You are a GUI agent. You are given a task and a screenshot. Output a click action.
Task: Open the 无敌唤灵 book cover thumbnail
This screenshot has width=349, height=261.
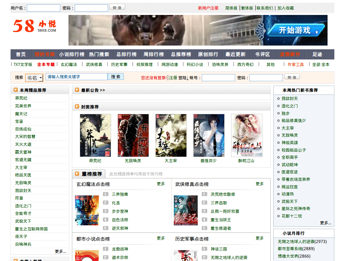(x=133, y=135)
